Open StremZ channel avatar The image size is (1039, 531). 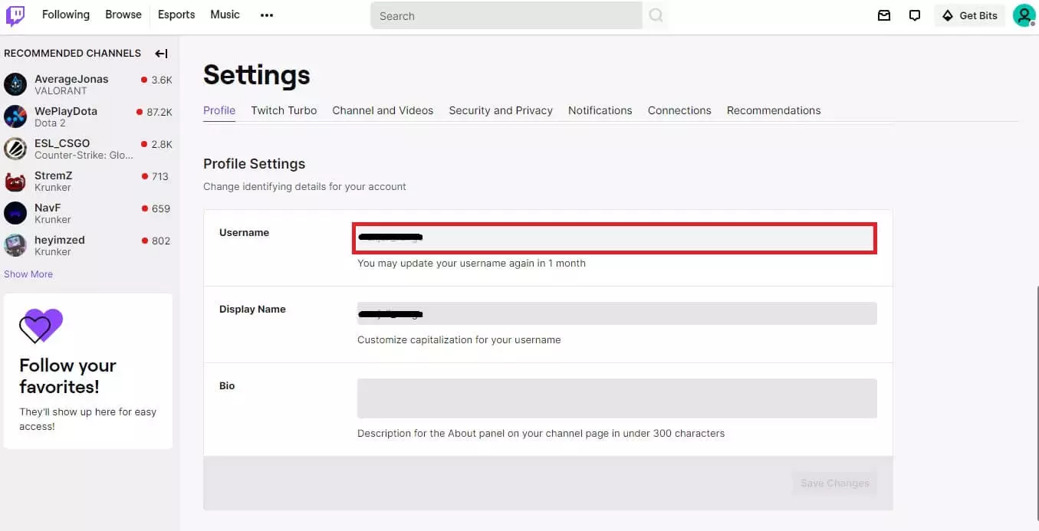pos(15,181)
